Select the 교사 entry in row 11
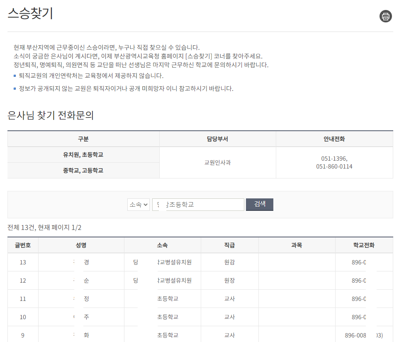The height and width of the screenshot is (342, 404). [230, 298]
